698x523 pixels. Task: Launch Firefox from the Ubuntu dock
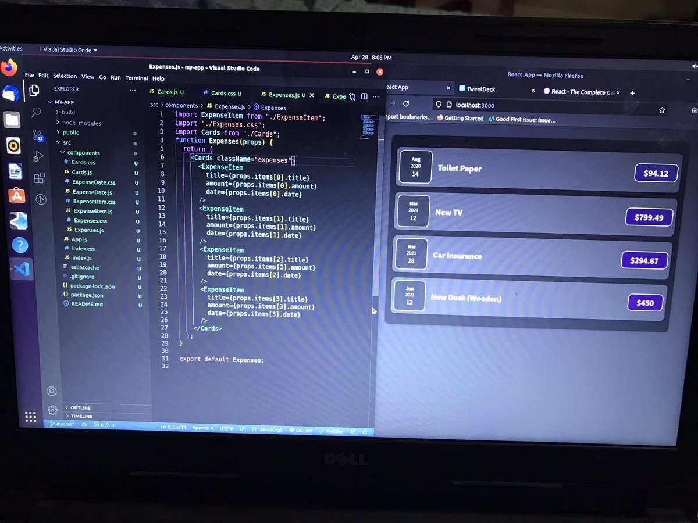click(9, 67)
